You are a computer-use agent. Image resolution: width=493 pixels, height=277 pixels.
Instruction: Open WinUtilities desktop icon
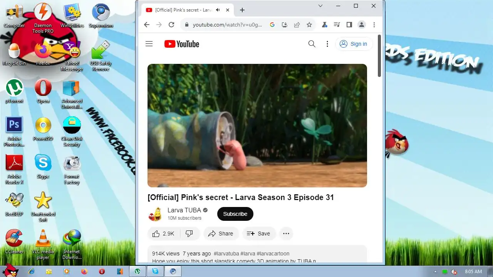click(x=72, y=16)
